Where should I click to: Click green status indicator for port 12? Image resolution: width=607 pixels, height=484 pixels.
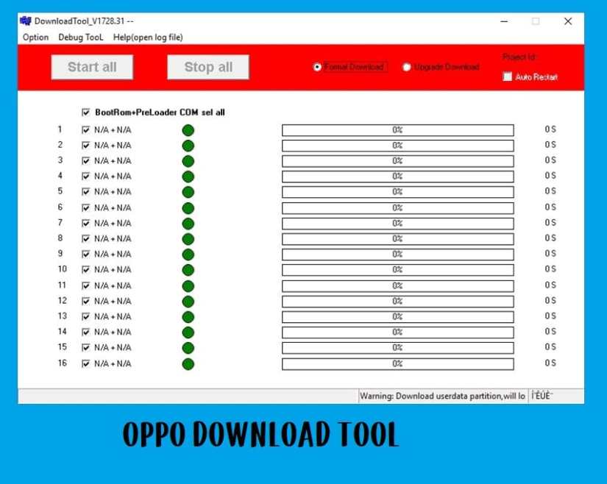point(188,302)
